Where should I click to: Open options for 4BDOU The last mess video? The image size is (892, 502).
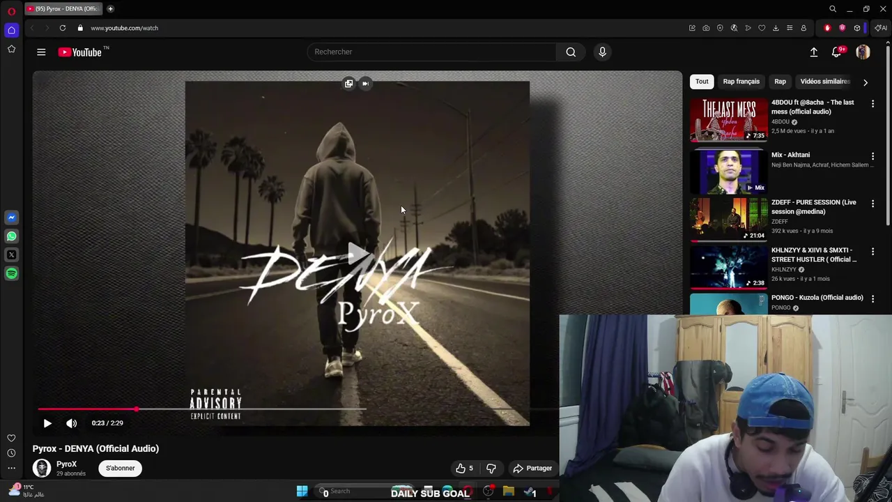[872, 103]
